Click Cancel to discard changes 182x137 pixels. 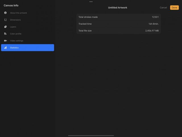pos(163,8)
